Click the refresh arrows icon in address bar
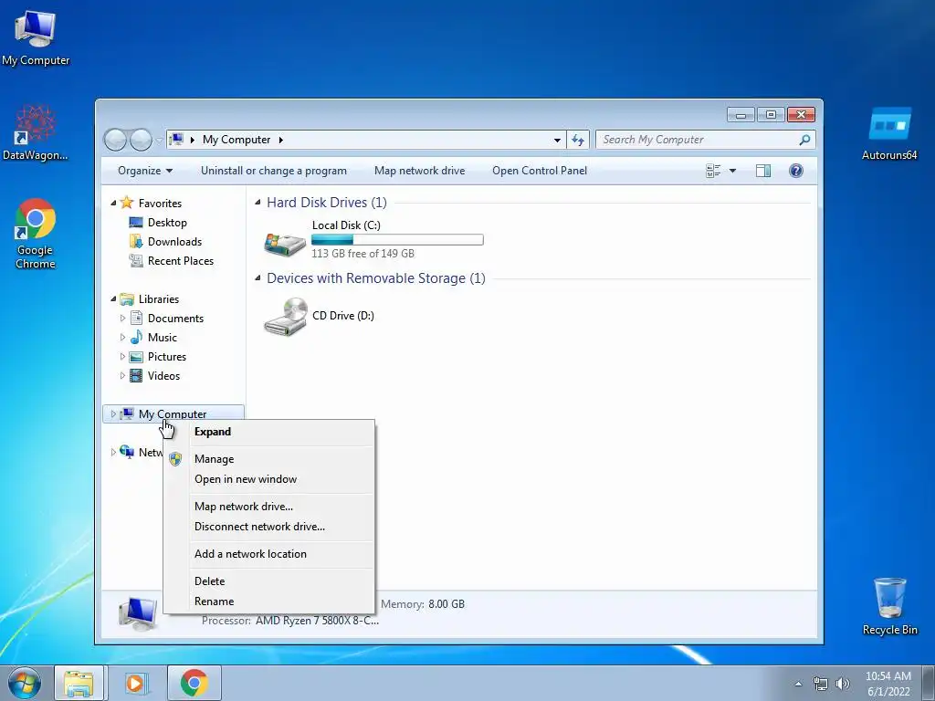The width and height of the screenshot is (935, 701). (577, 140)
